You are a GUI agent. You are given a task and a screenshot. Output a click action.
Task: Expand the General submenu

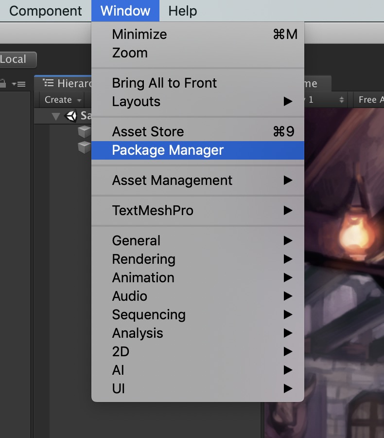click(x=197, y=240)
